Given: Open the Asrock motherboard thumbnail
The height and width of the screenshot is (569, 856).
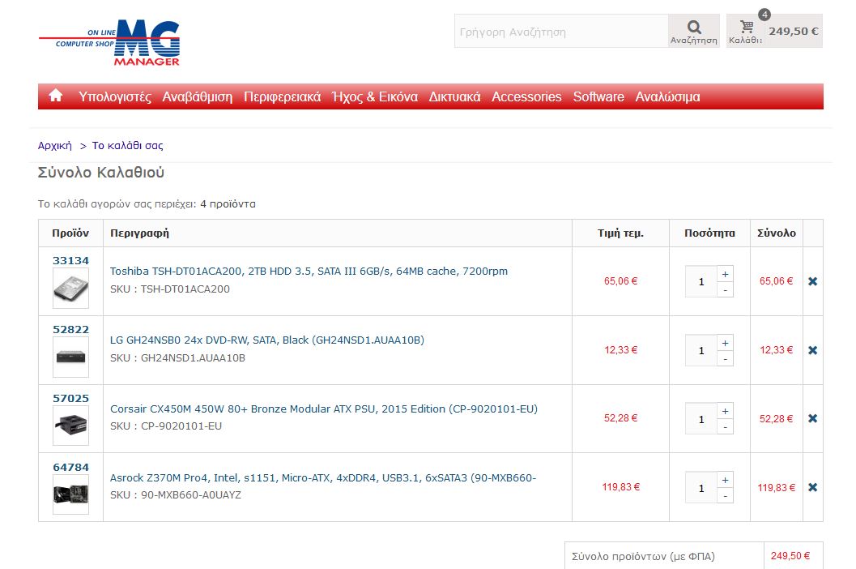Looking at the screenshot, I should coord(70,494).
